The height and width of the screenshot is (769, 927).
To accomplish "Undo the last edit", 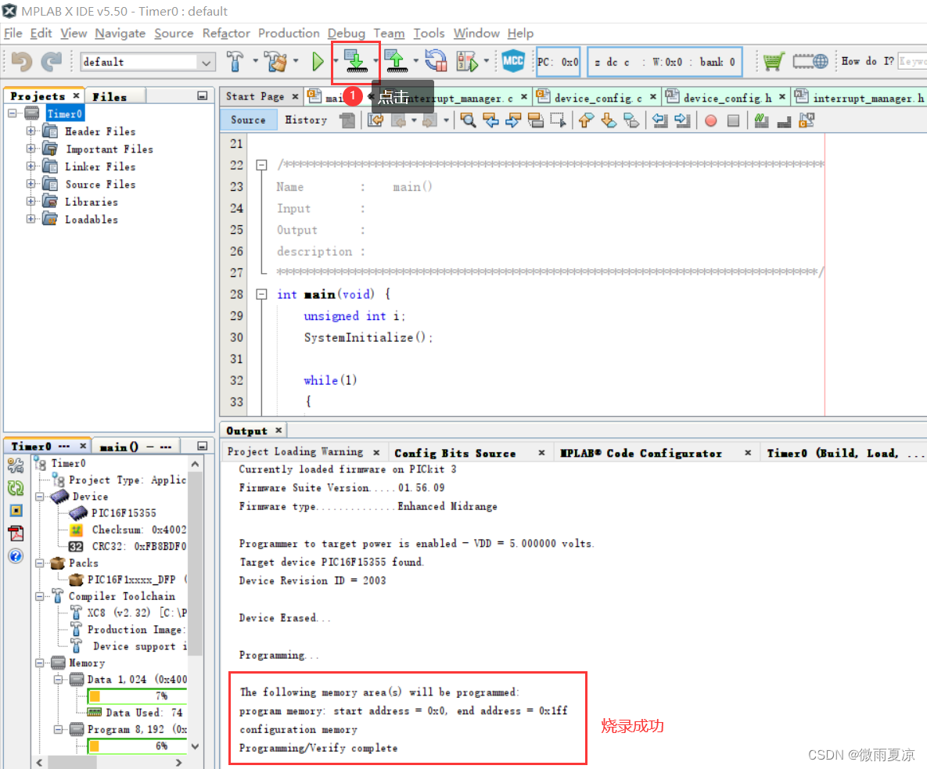I will pyautogui.click(x=22, y=62).
